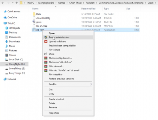Choose 'Pin to Start' menu entry

pos(68,50)
